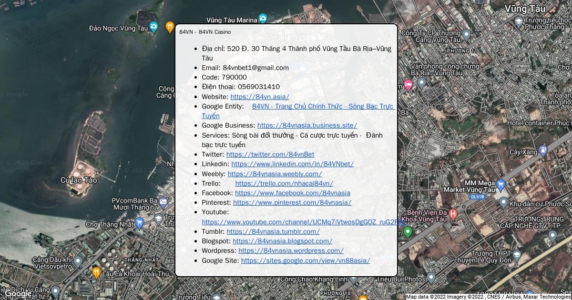The height and width of the screenshot is (300, 572).
Task: Click the Google logo on the map
Action: click(18, 294)
